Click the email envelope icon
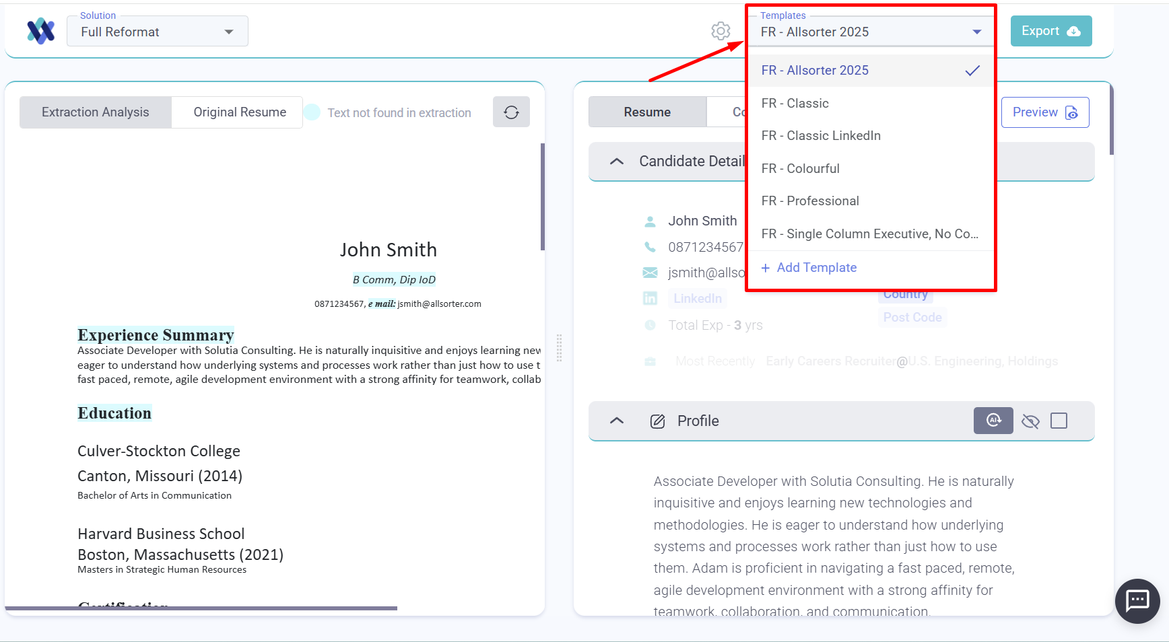The height and width of the screenshot is (642, 1169). (650, 273)
